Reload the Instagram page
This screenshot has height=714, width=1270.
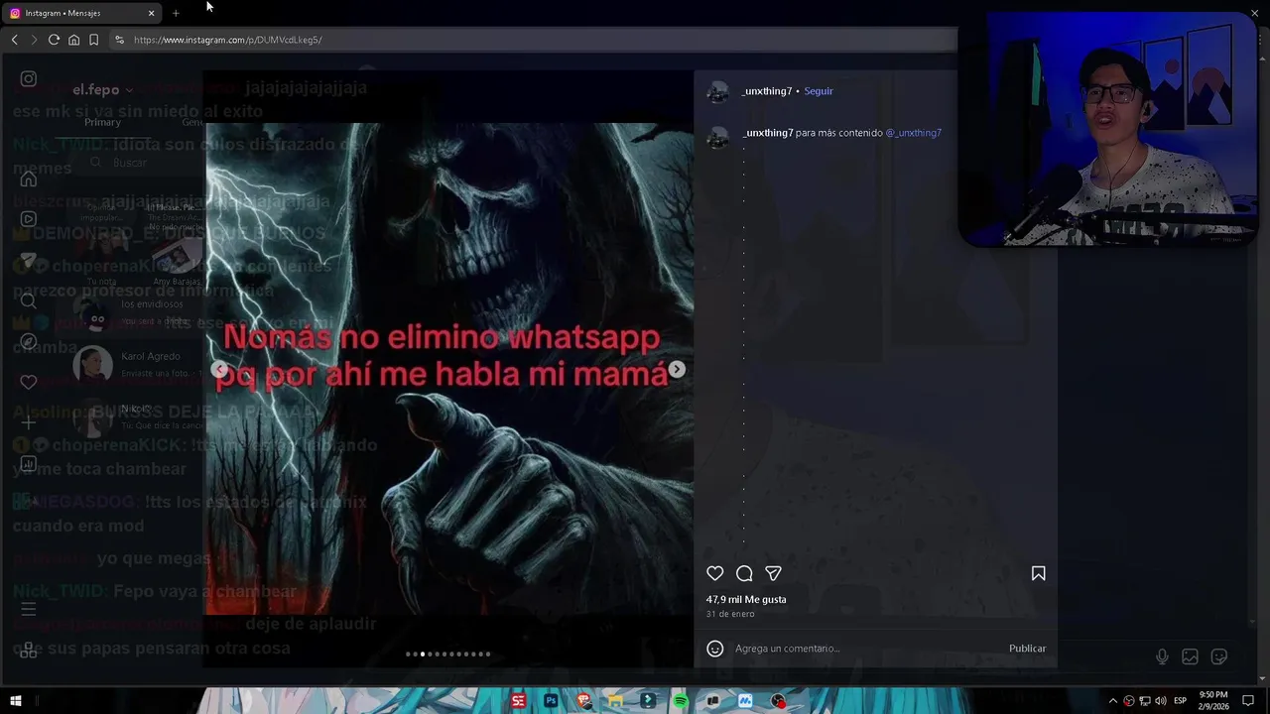click(x=54, y=40)
